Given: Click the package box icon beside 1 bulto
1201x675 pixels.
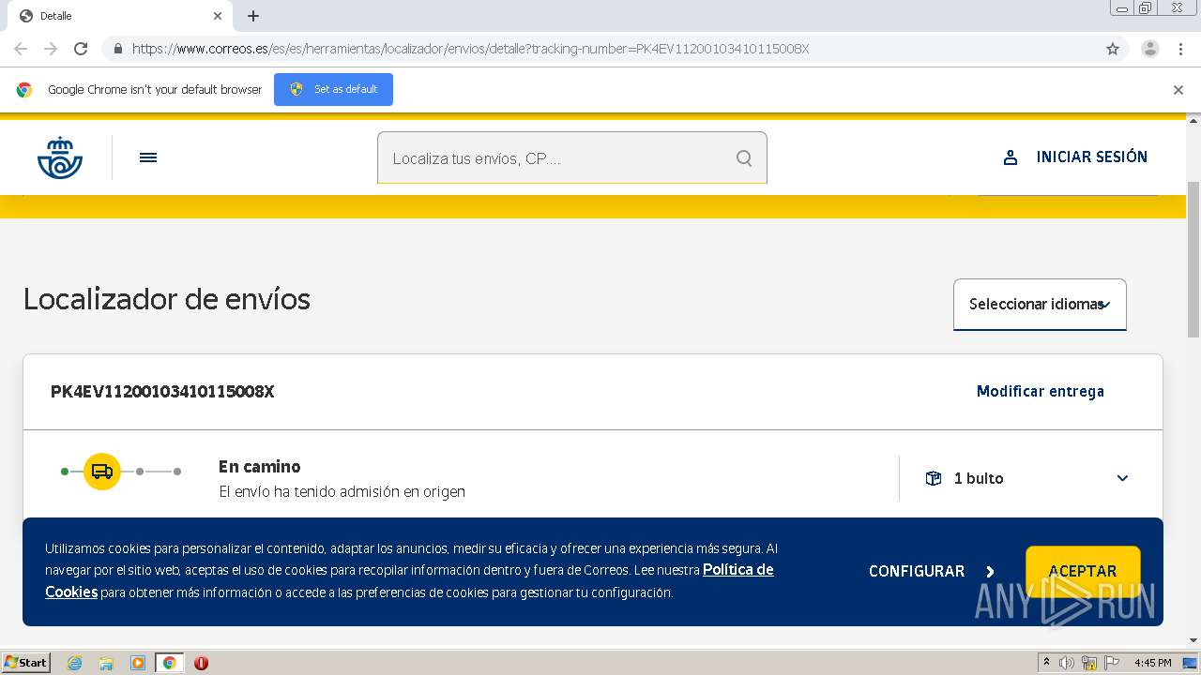Looking at the screenshot, I should click(x=933, y=478).
